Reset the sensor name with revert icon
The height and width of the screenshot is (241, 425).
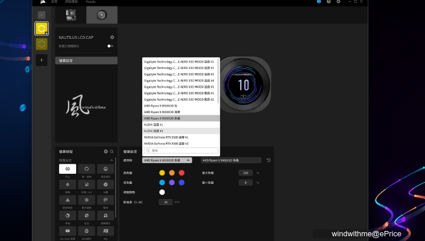coord(269,160)
